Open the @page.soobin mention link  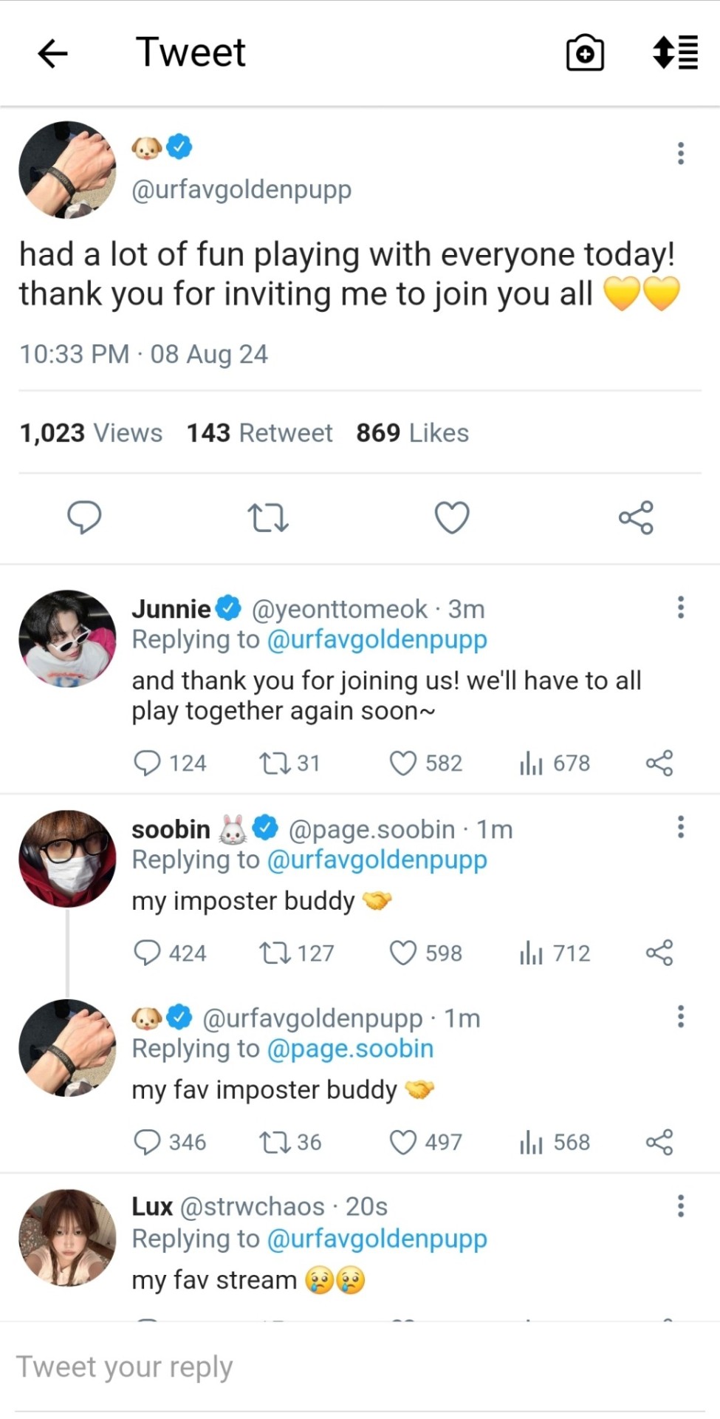pos(350,1049)
